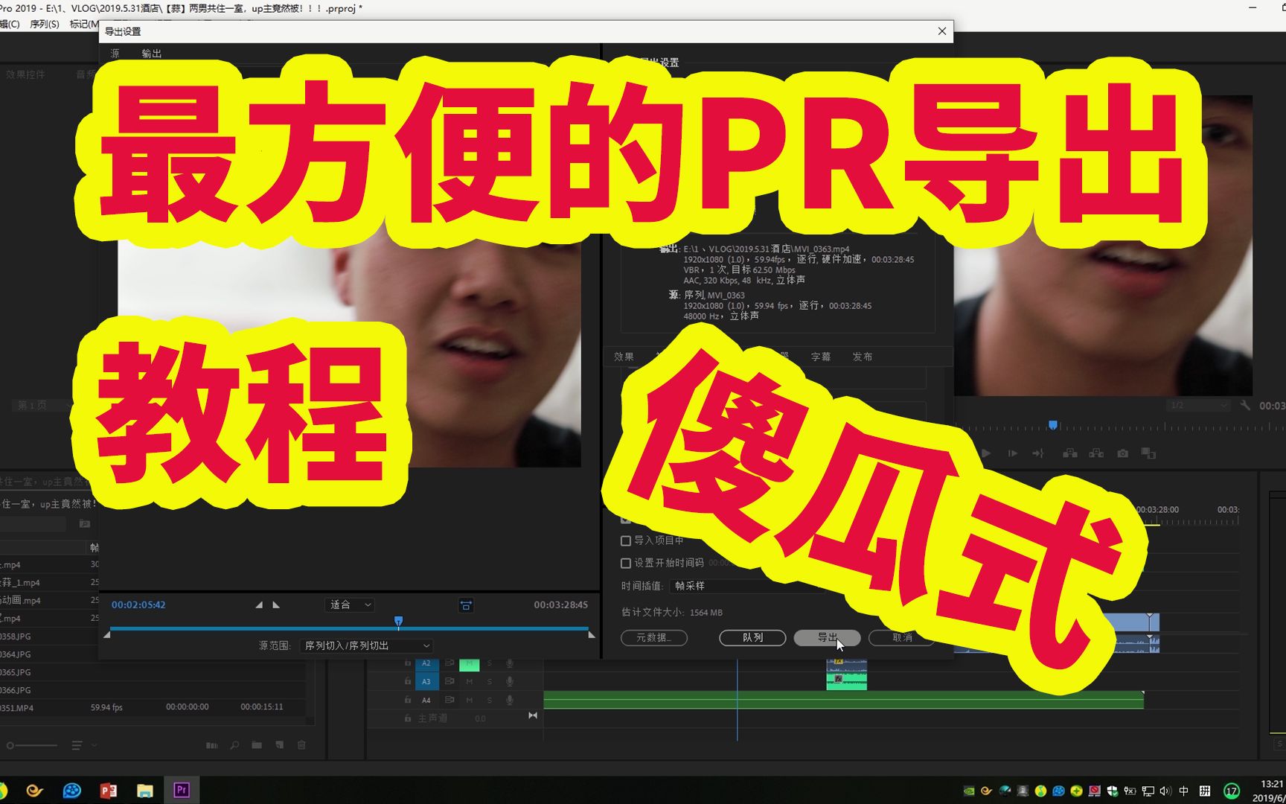Image resolution: width=1286 pixels, height=804 pixels.
Task: Open the 序列(S) menu
Action: pyautogui.click(x=45, y=24)
